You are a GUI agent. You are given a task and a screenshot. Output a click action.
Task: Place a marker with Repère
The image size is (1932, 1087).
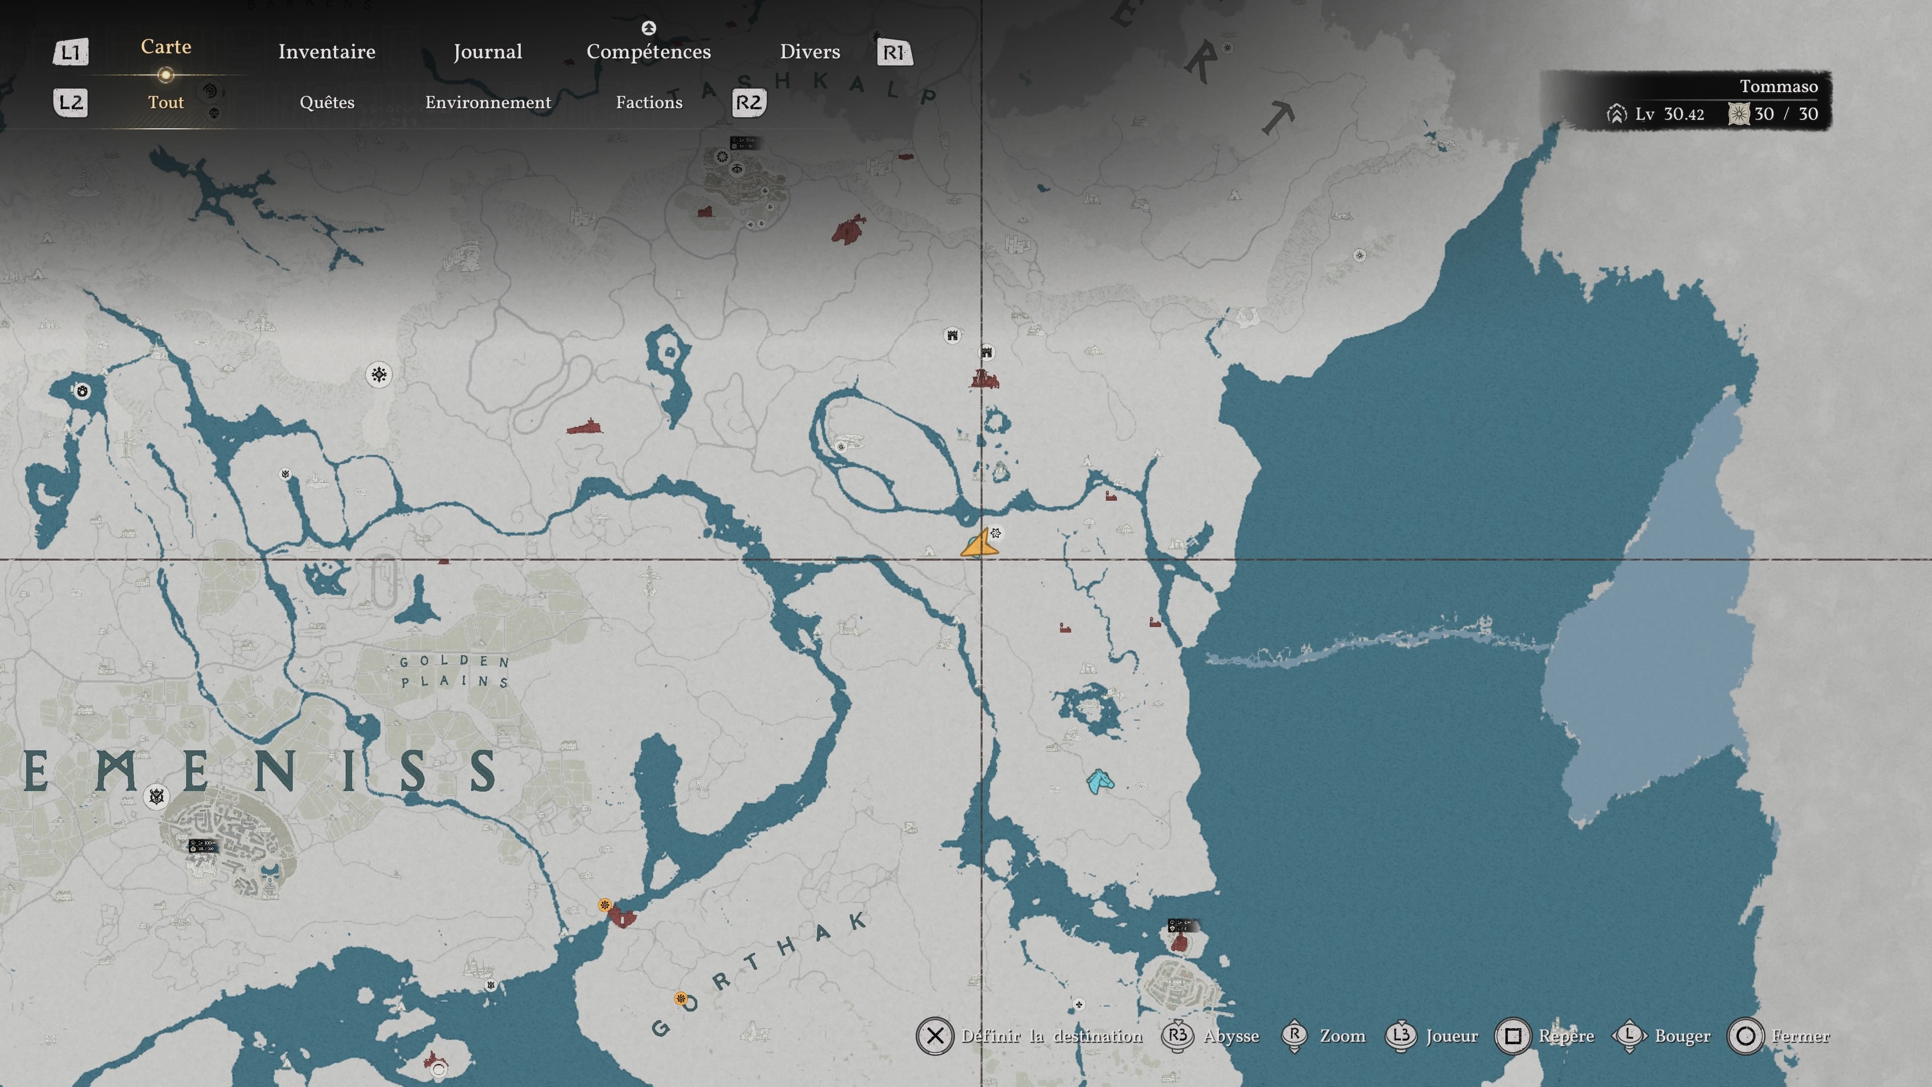(x=1545, y=1036)
